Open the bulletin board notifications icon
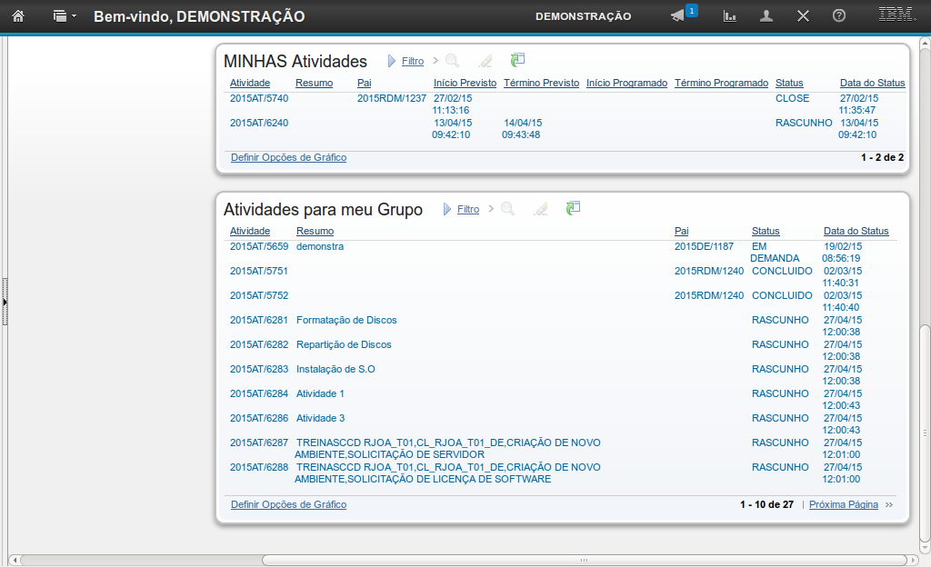Viewport: 931px width, 567px height. coord(678,15)
